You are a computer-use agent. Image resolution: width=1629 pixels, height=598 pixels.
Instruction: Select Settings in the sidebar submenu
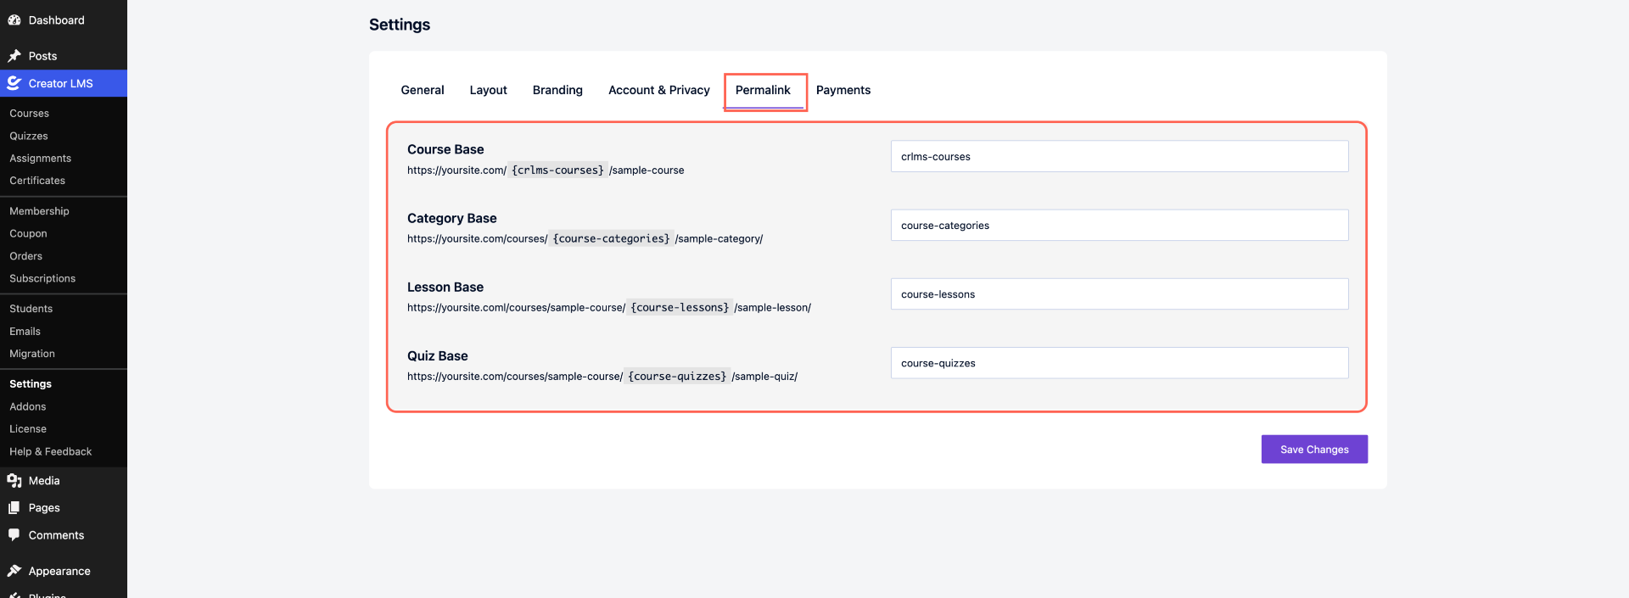coord(31,384)
